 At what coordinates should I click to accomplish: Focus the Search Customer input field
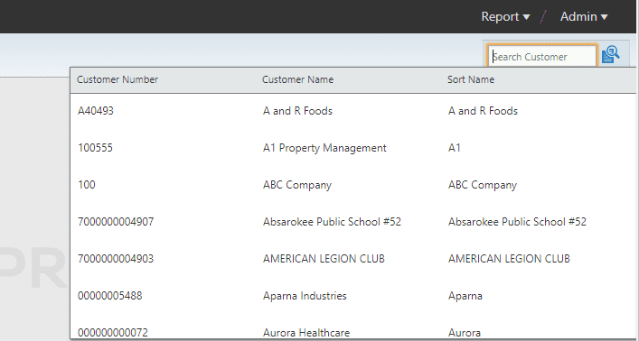pyautogui.click(x=542, y=57)
